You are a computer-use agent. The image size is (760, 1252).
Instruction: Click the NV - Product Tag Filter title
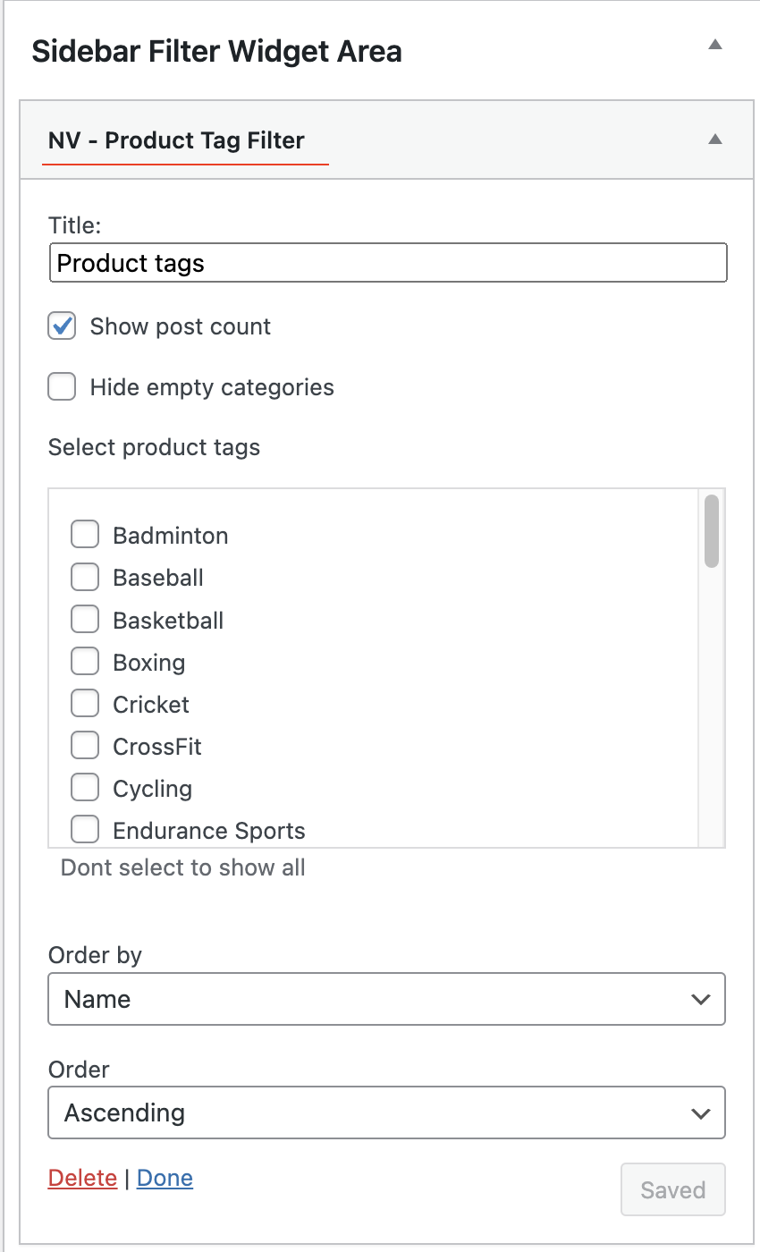[176, 140]
